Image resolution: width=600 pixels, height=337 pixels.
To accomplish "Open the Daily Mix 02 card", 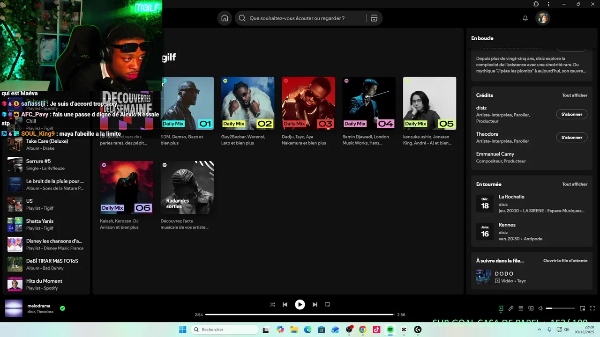I will (x=247, y=112).
